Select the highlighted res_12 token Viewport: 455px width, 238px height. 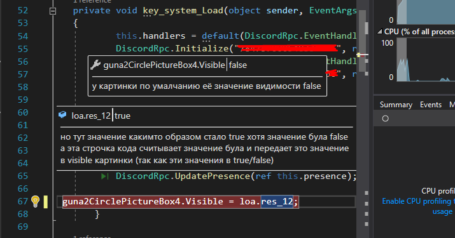[277, 201]
